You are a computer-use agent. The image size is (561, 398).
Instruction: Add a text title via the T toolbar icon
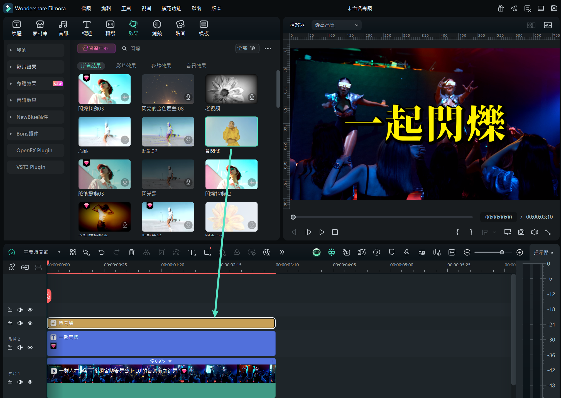point(192,252)
